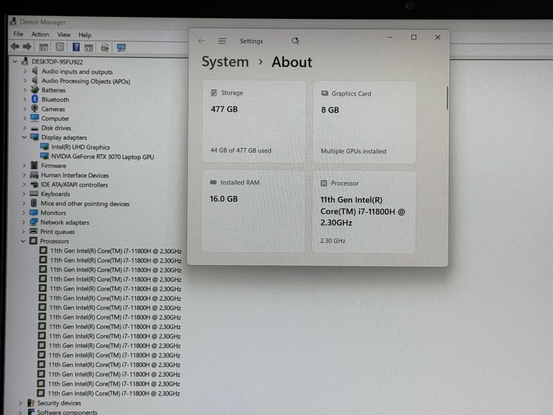Screen dimensions: 553x415
Task: Select the Cameras webcam icon
Action: click(x=34, y=108)
